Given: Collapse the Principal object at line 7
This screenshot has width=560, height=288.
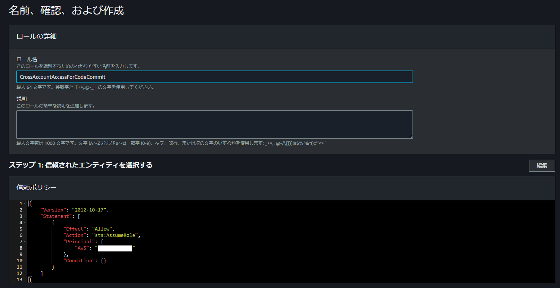Looking at the screenshot, I should 25,241.
